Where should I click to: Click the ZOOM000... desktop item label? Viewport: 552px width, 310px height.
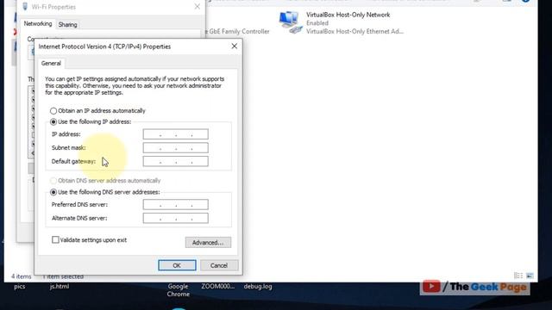coord(218,287)
